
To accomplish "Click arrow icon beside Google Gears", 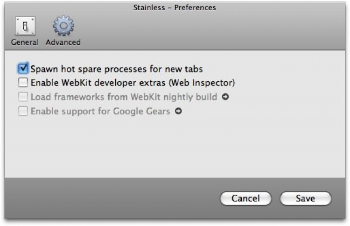I will (178, 112).
